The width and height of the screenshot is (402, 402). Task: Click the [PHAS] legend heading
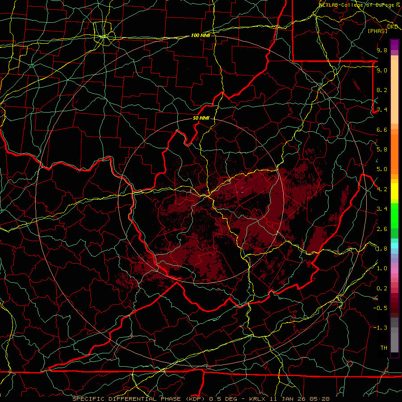point(377,31)
